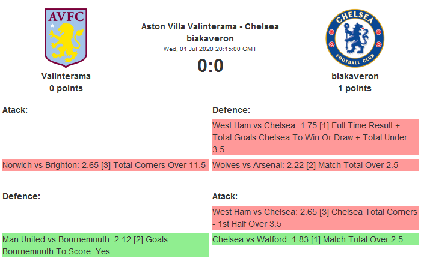Click the Aston Villa Valinterama - Chelsea title

210,26
